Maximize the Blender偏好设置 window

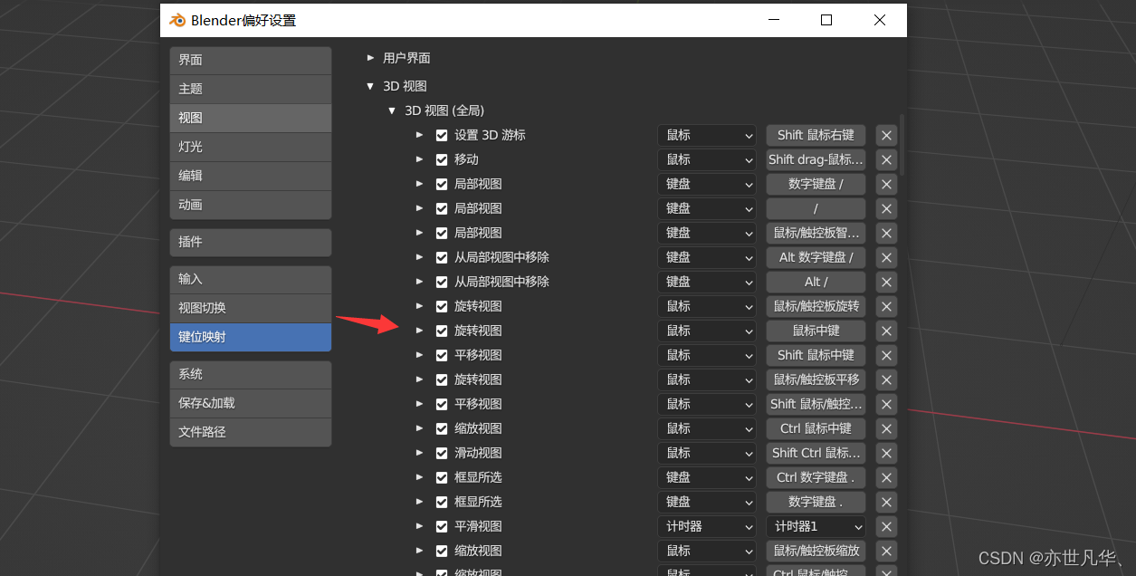pos(826,20)
